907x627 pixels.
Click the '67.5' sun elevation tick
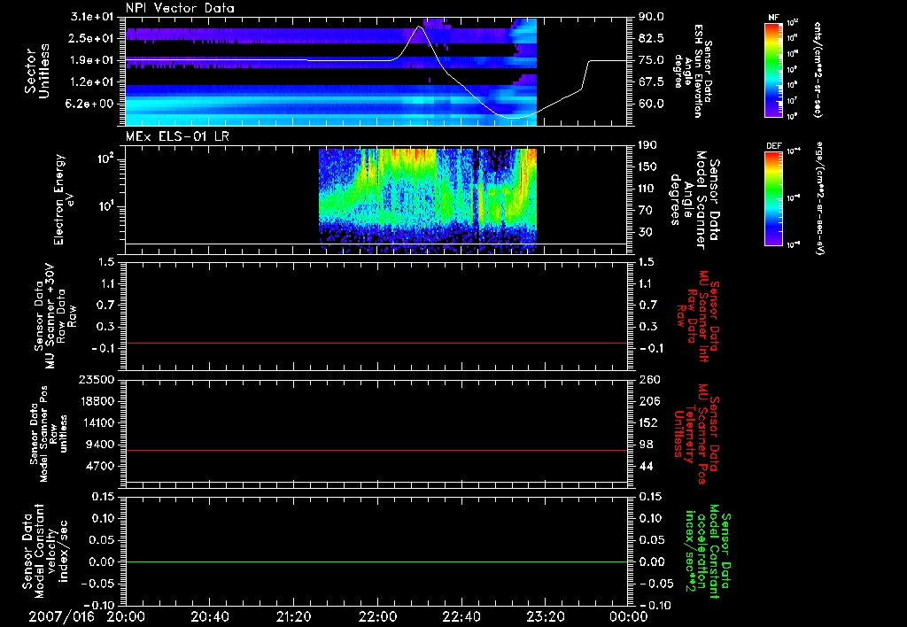651,82
